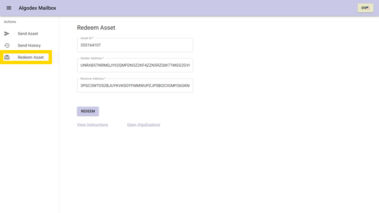
Task: Click the paper plane Send Asset icon
Action: coord(7,34)
